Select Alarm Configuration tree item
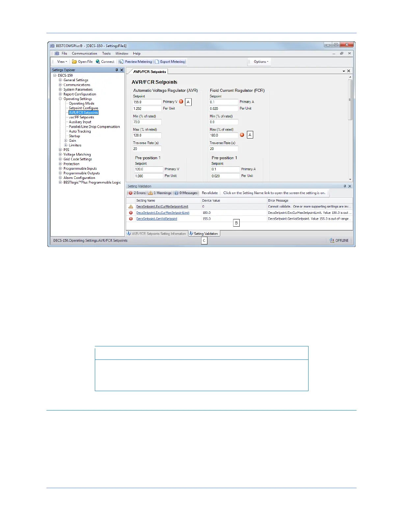 point(79,178)
